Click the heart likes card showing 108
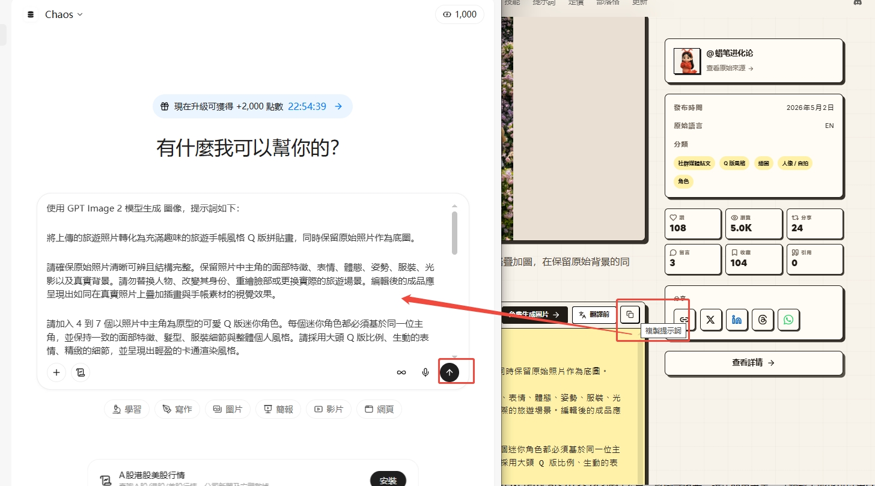Image resolution: width=875 pixels, height=486 pixels. pos(692,223)
